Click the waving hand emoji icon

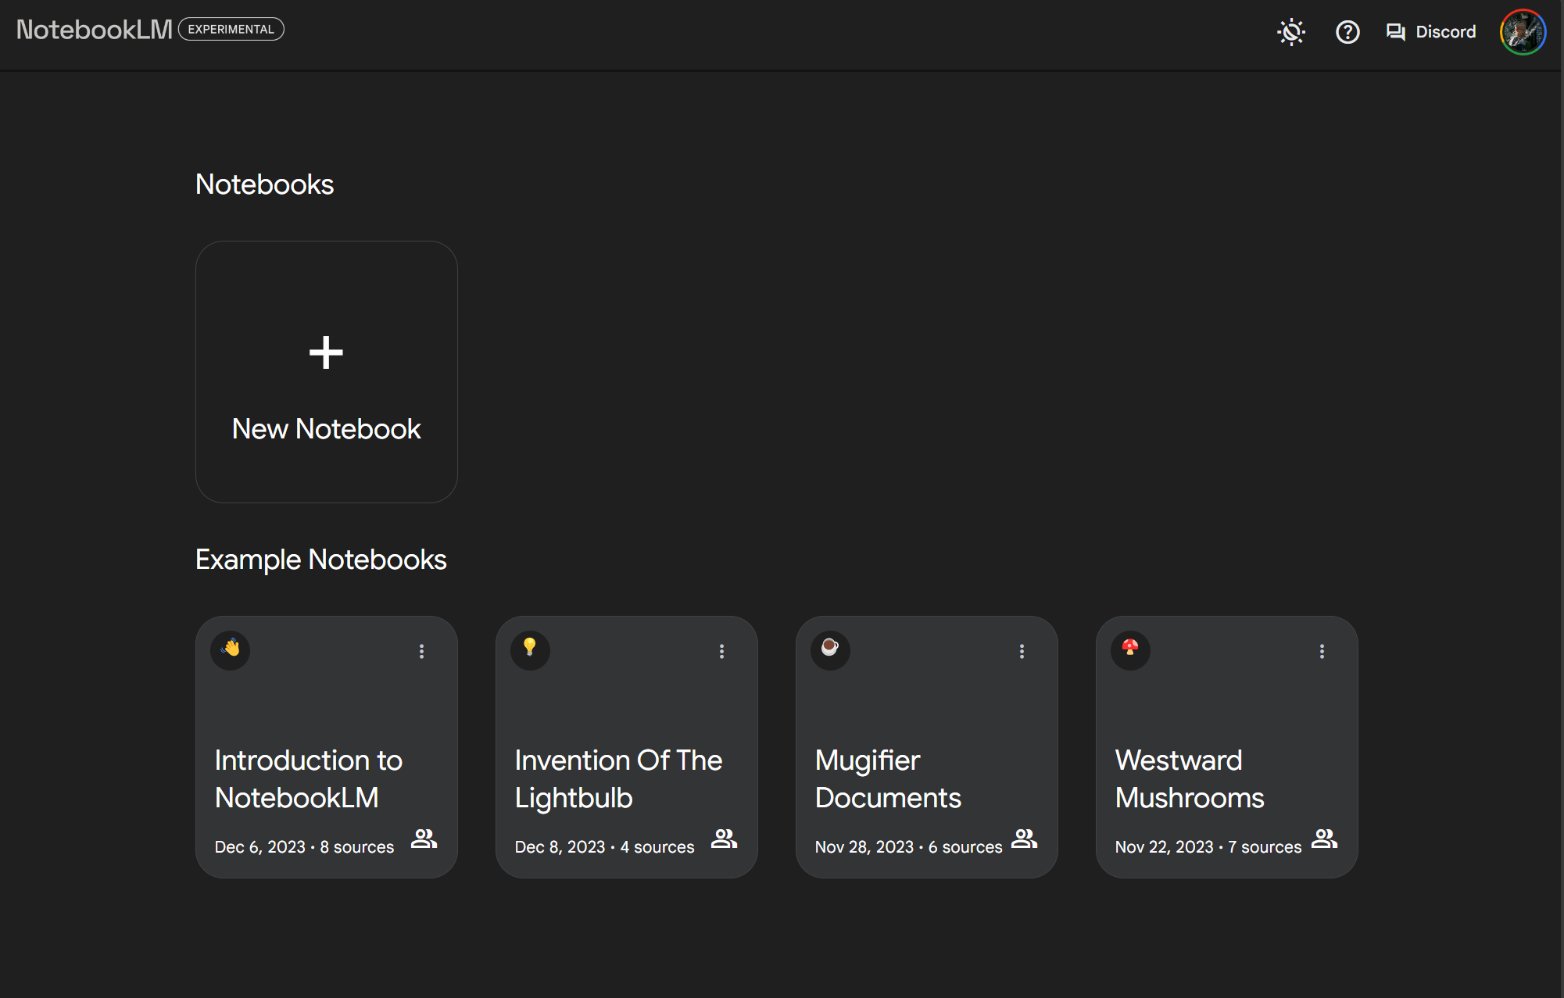231,649
